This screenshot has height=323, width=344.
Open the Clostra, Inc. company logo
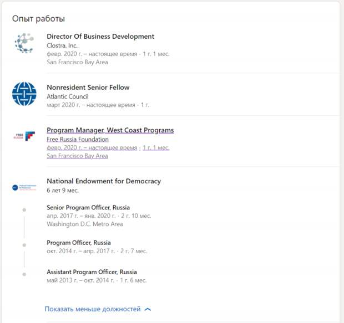(24, 43)
